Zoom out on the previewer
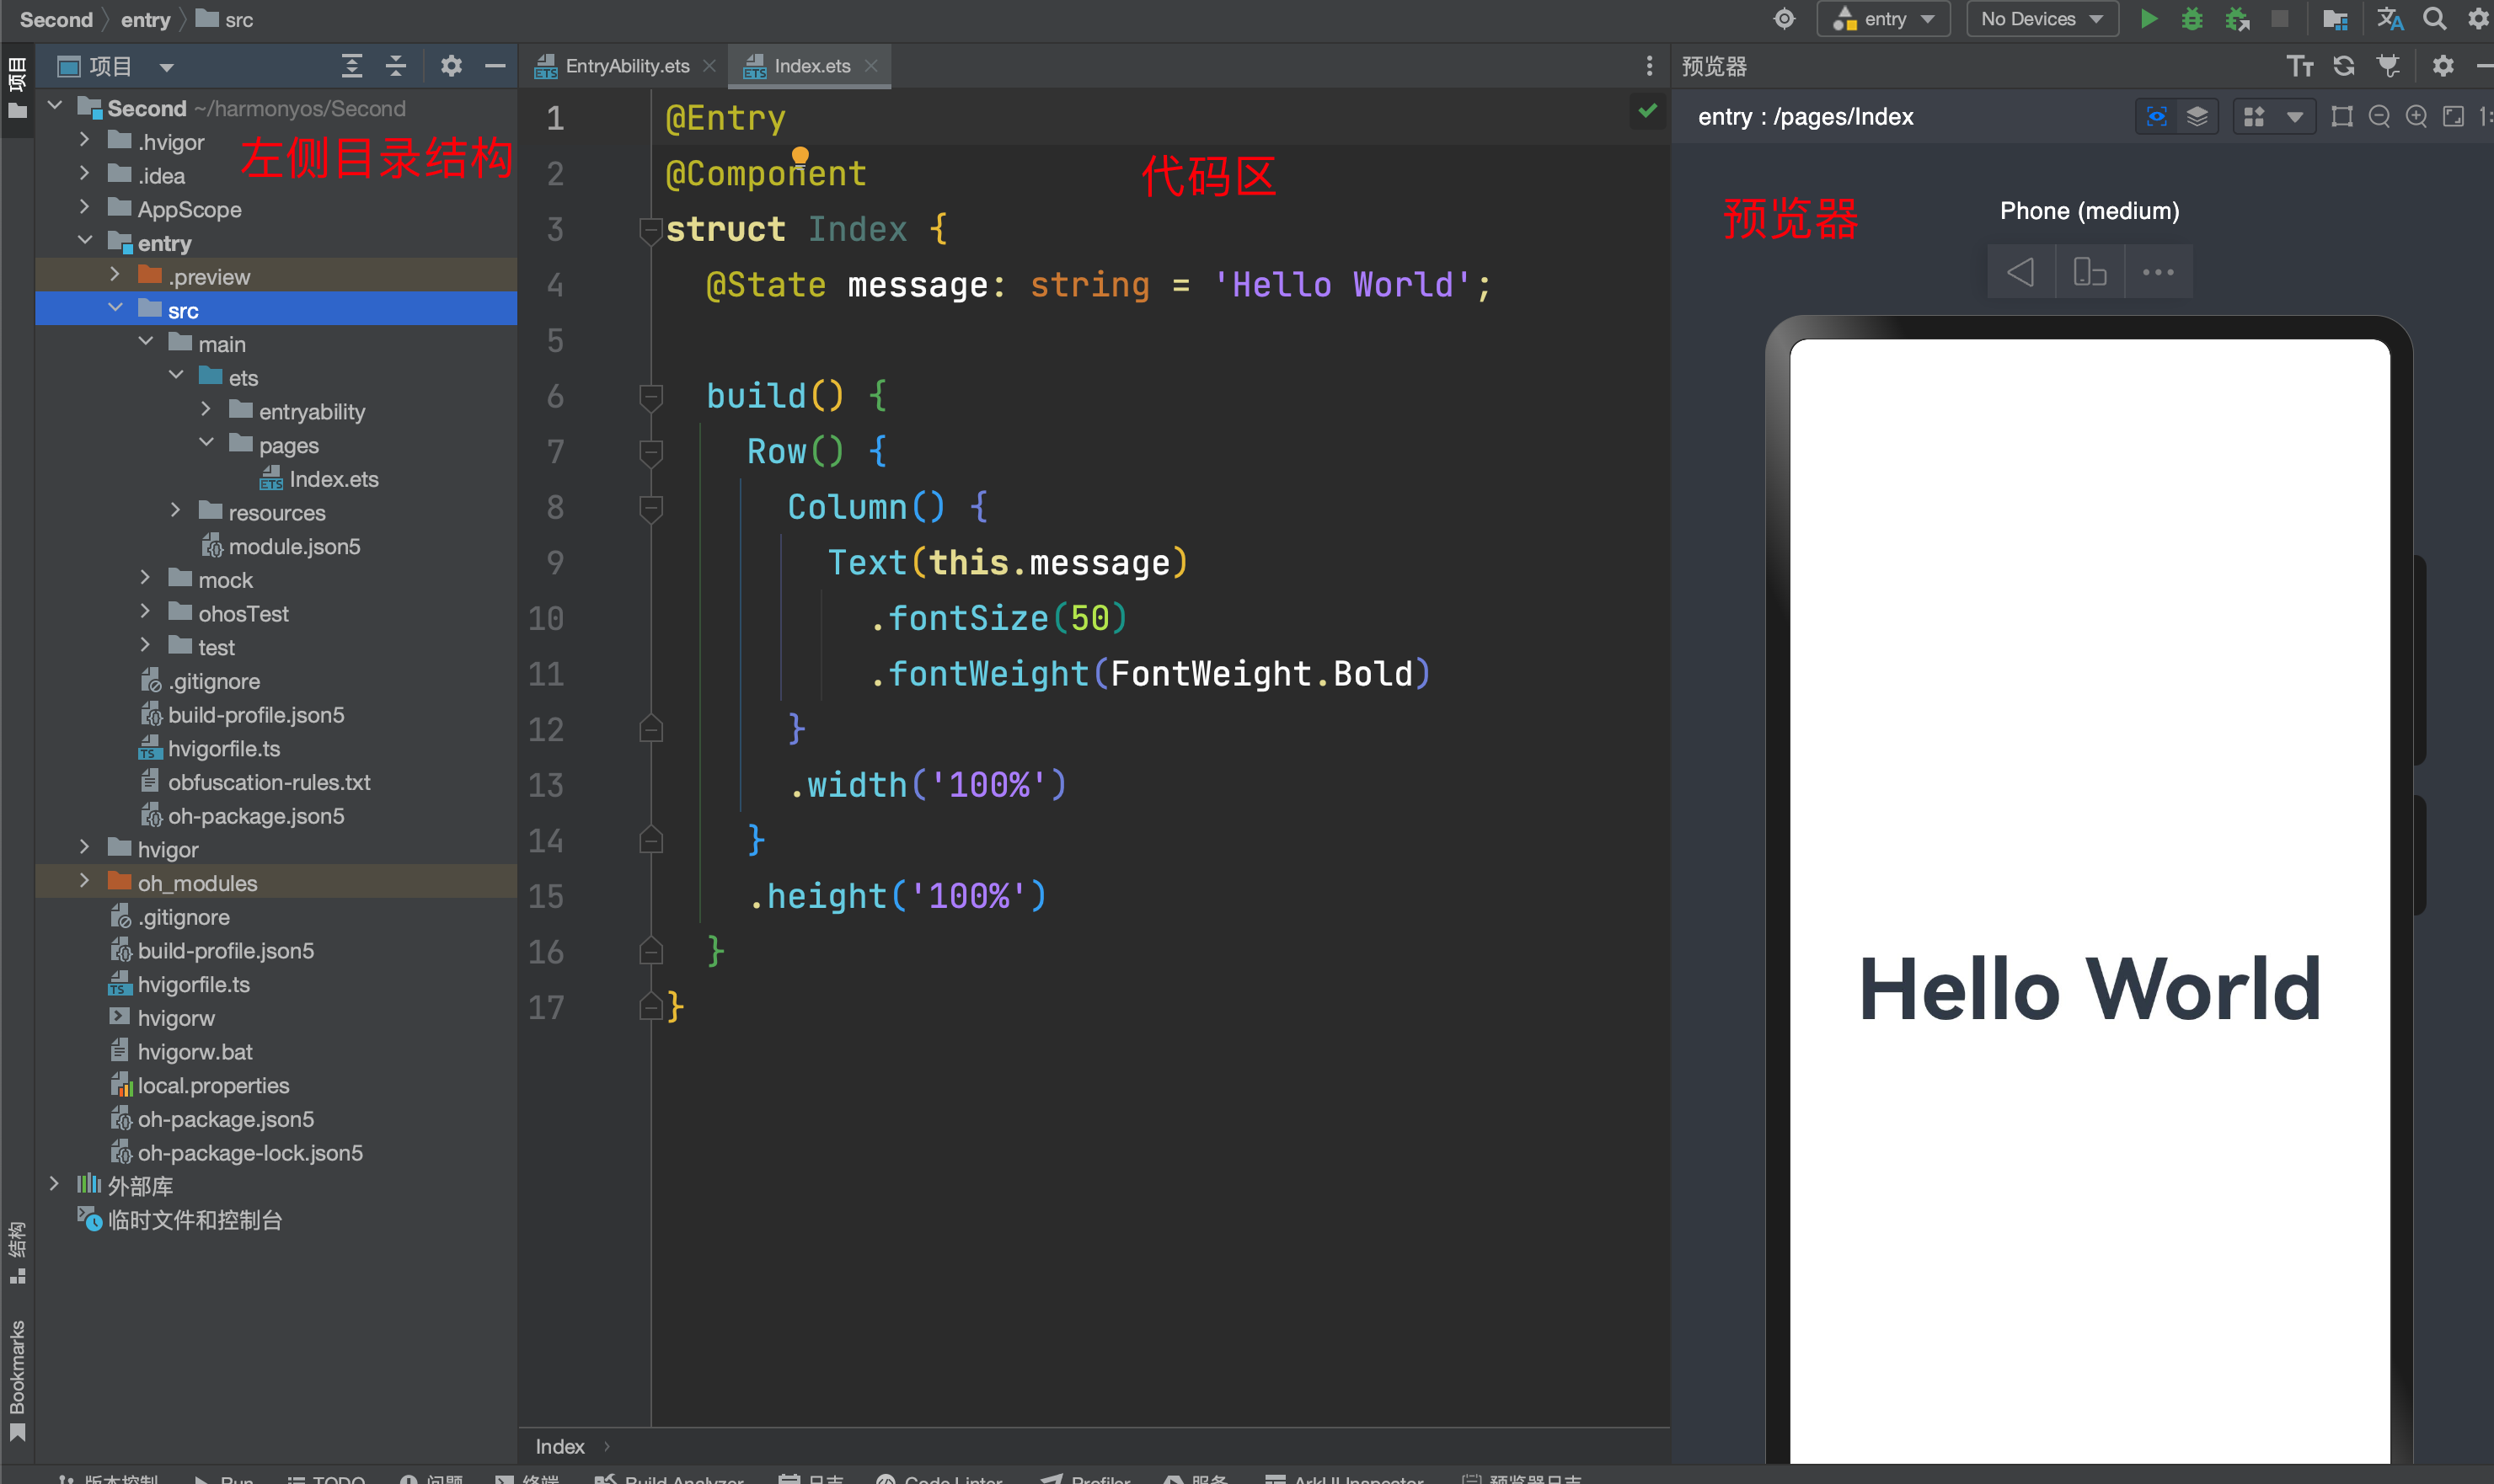 click(x=2379, y=117)
